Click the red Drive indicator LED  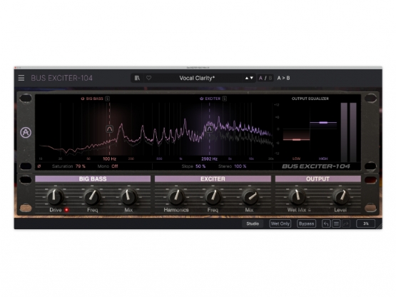[x=66, y=210]
